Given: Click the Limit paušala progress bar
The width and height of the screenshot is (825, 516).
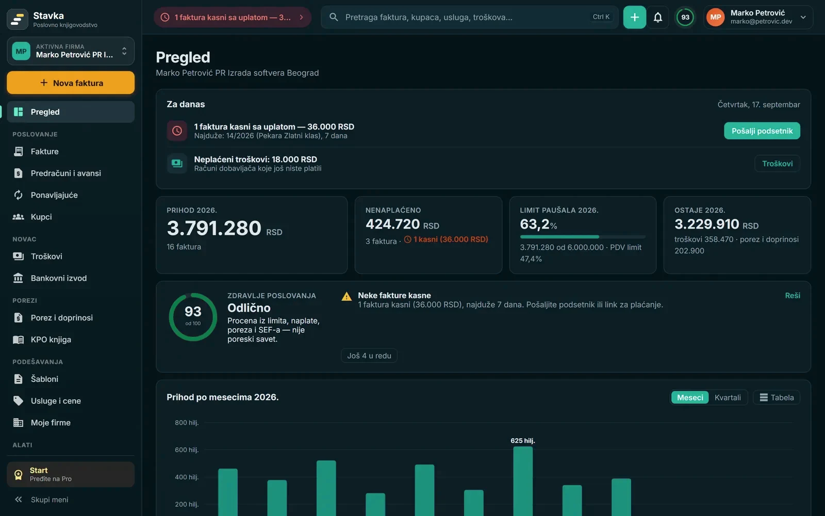Looking at the screenshot, I should click(x=583, y=237).
